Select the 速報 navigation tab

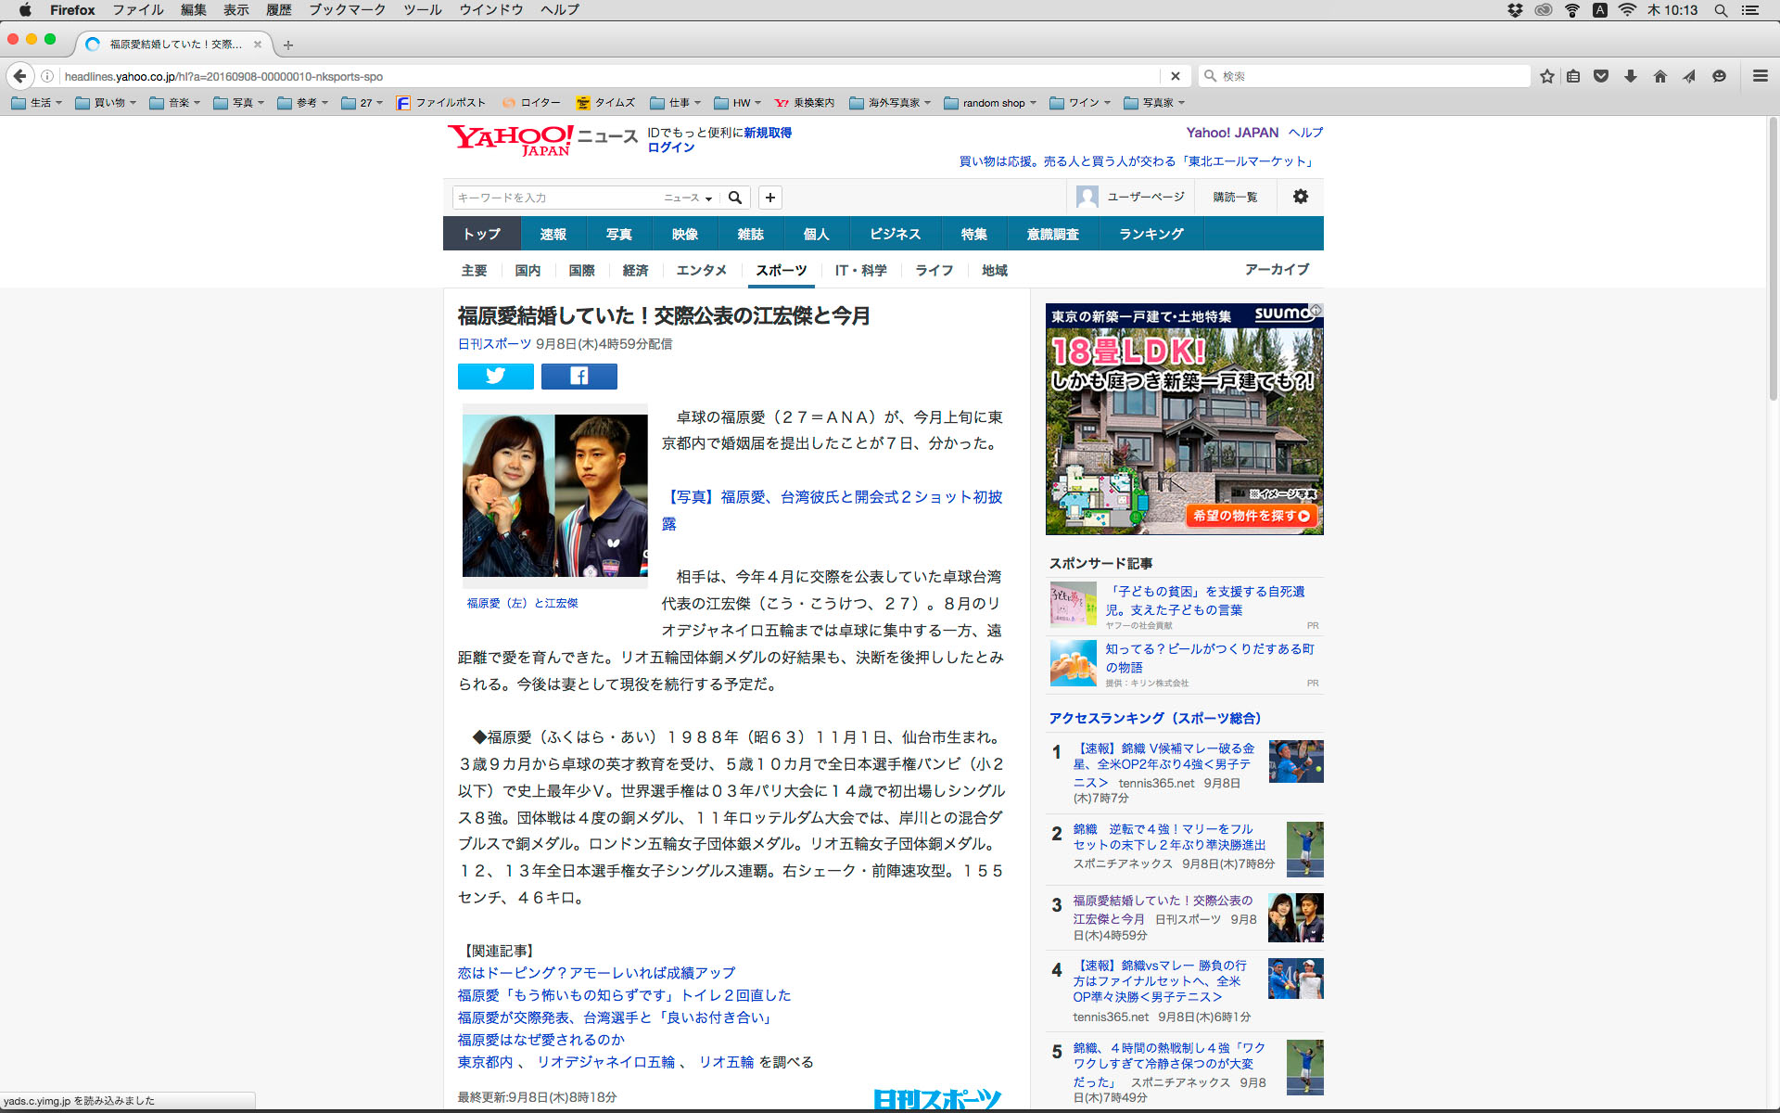coord(553,234)
